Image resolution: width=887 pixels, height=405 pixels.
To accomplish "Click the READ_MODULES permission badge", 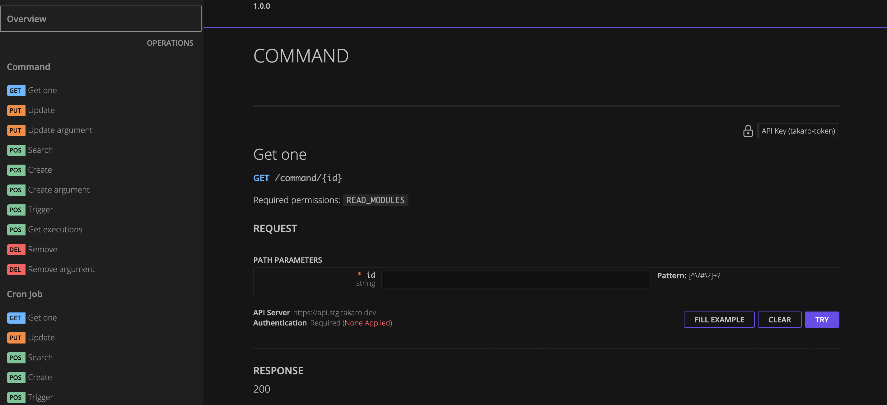I will coord(375,200).
